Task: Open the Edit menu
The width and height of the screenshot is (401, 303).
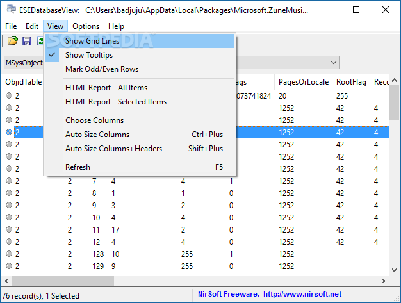Action: 32,26
